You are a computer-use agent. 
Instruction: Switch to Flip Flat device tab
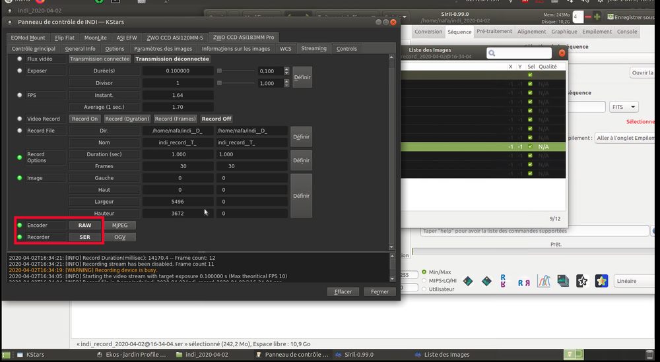tap(65, 38)
